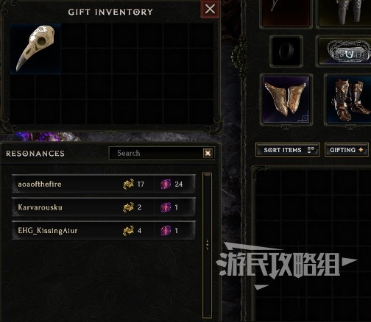Viewport: 371px width, 322px height.
Task: Clear the Resonances search field
Action: point(208,153)
